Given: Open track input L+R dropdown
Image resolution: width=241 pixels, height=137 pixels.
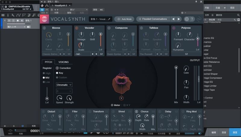Looking at the screenshot, I should pos(16,27).
